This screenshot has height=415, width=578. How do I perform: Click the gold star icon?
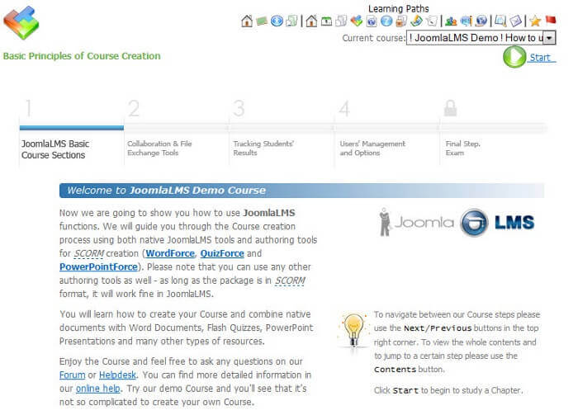pyautogui.click(x=535, y=21)
